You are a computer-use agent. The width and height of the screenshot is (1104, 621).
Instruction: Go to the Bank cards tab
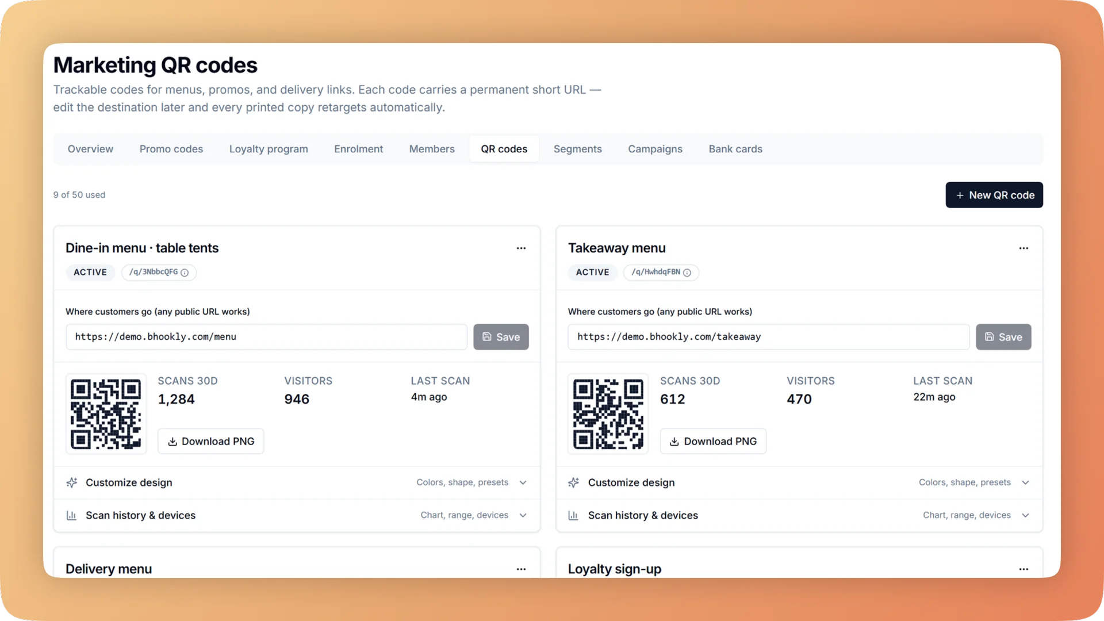pos(735,149)
